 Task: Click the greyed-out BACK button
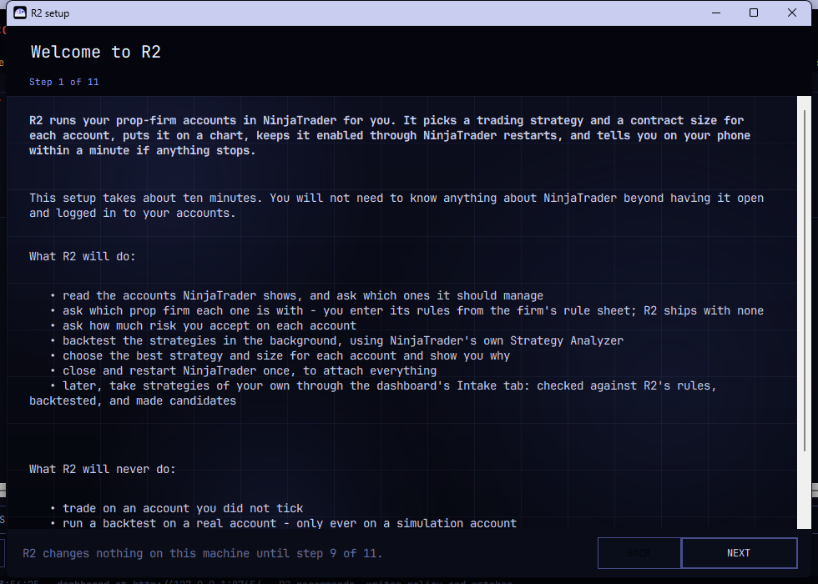coord(639,552)
